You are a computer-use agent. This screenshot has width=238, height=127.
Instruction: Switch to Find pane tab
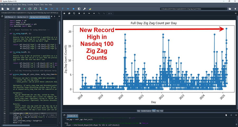pyautogui.click(x=162, y=111)
